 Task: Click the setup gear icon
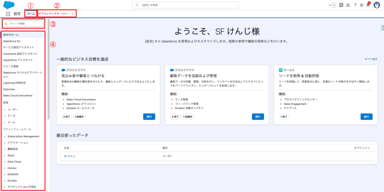pyautogui.click(x=361, y=5)
